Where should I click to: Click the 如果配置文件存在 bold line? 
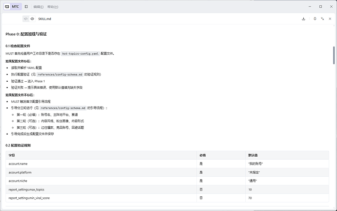pos(18,61)
